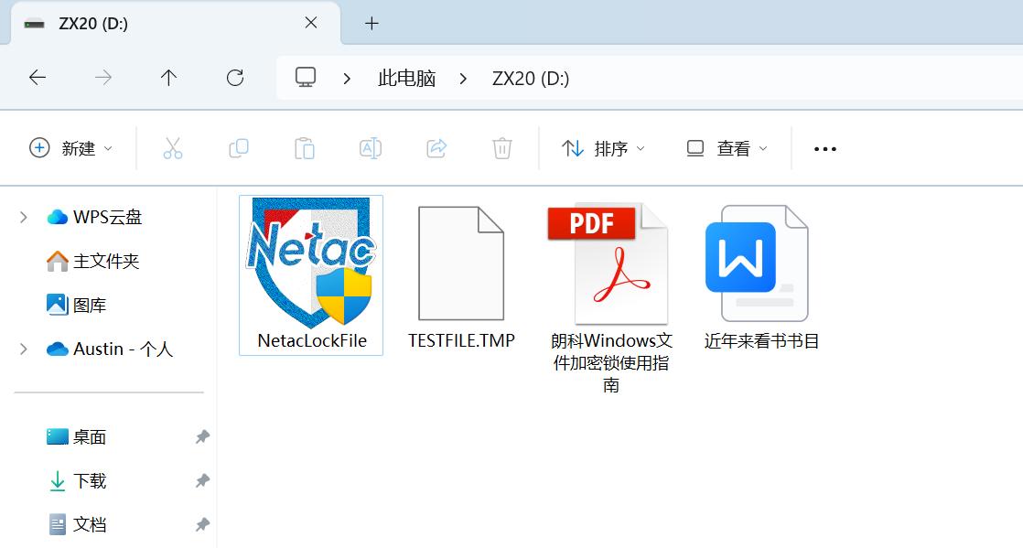Expand the WPS云盘 tree node
Screen dimensions: 1023x548
(24, 217)
